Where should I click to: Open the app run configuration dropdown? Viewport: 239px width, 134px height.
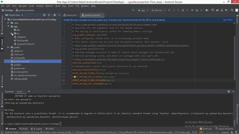pos(143,10)
